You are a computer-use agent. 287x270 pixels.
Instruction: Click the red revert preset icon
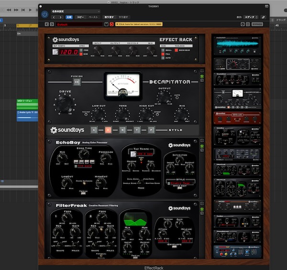[x=111, y=24]
